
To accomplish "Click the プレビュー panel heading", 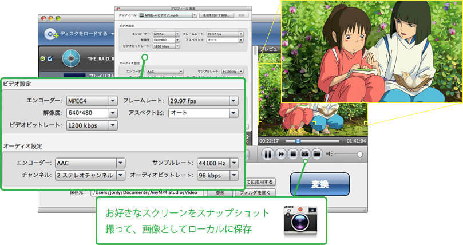I will pos(270,49).
